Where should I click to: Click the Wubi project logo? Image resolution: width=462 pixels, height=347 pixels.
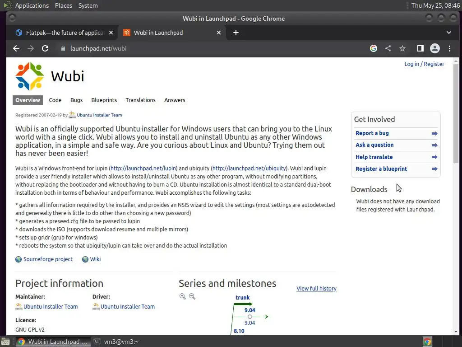point(30,76)
